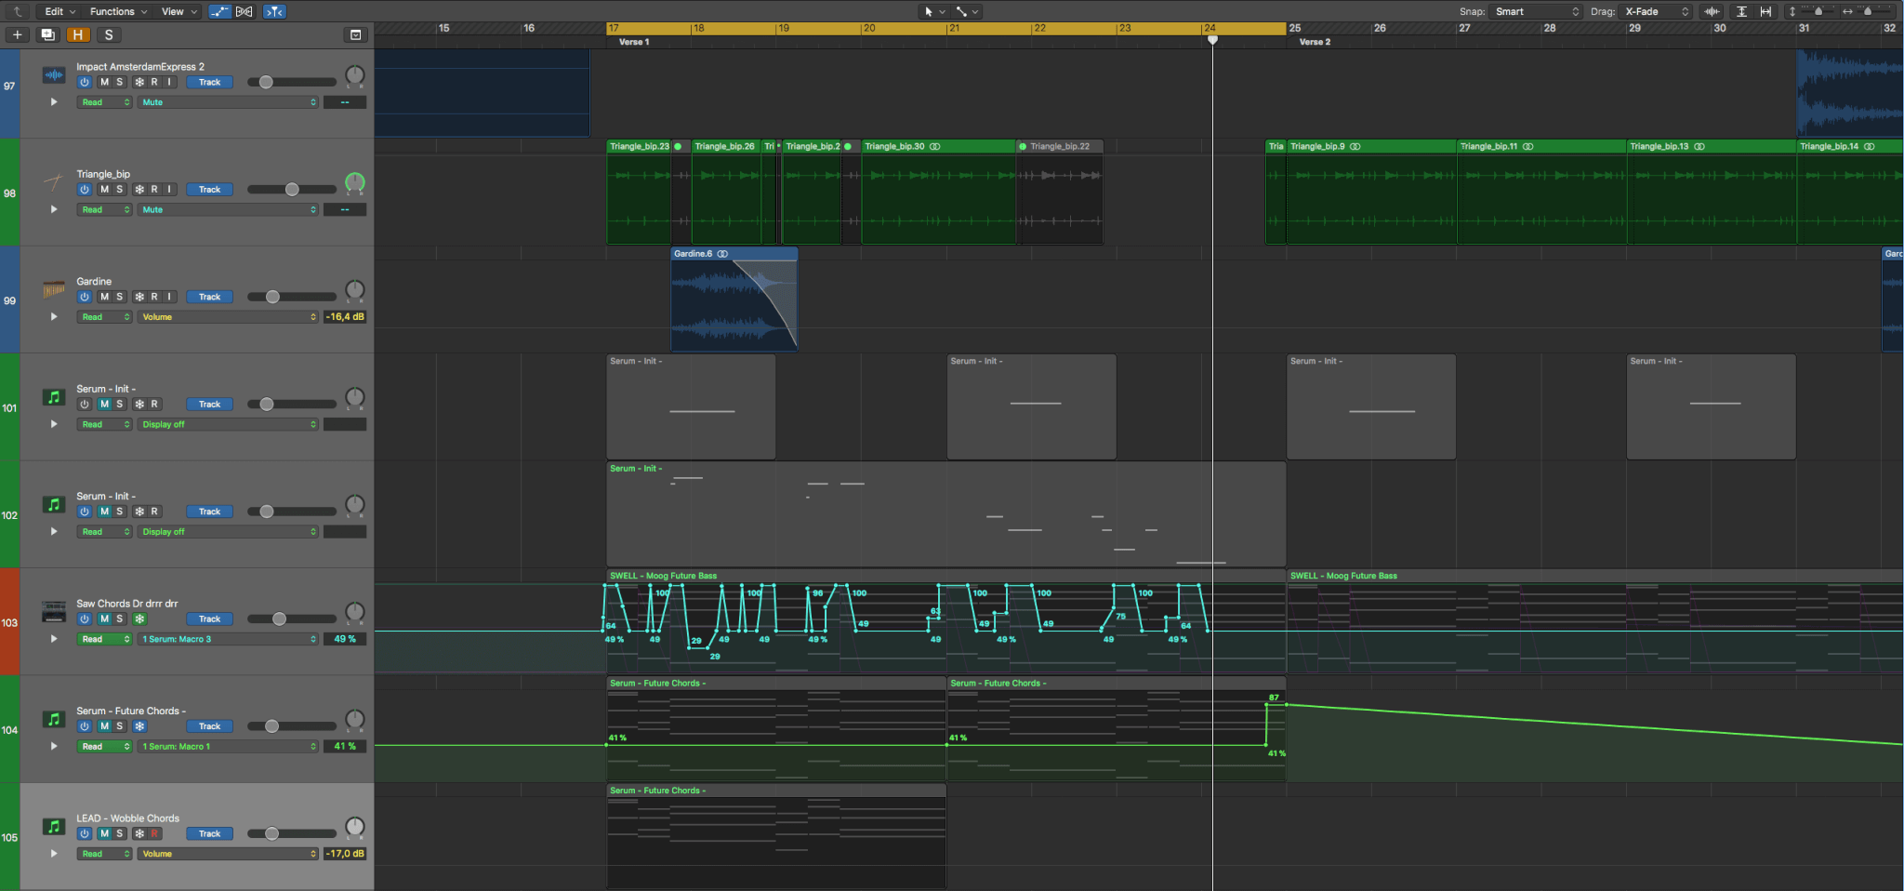Open the Snap Smart dropdown
The width and height of the screenshot is (1904, 891).
1536,11
